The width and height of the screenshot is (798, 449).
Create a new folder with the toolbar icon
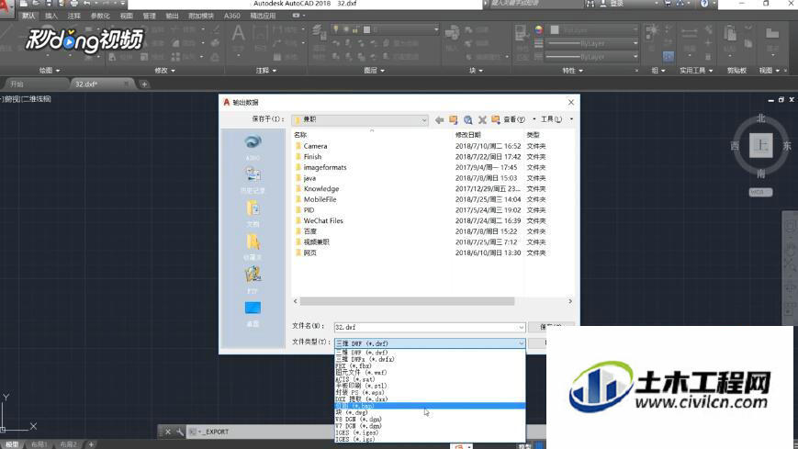pyautogui.click(x=495, y=119)
